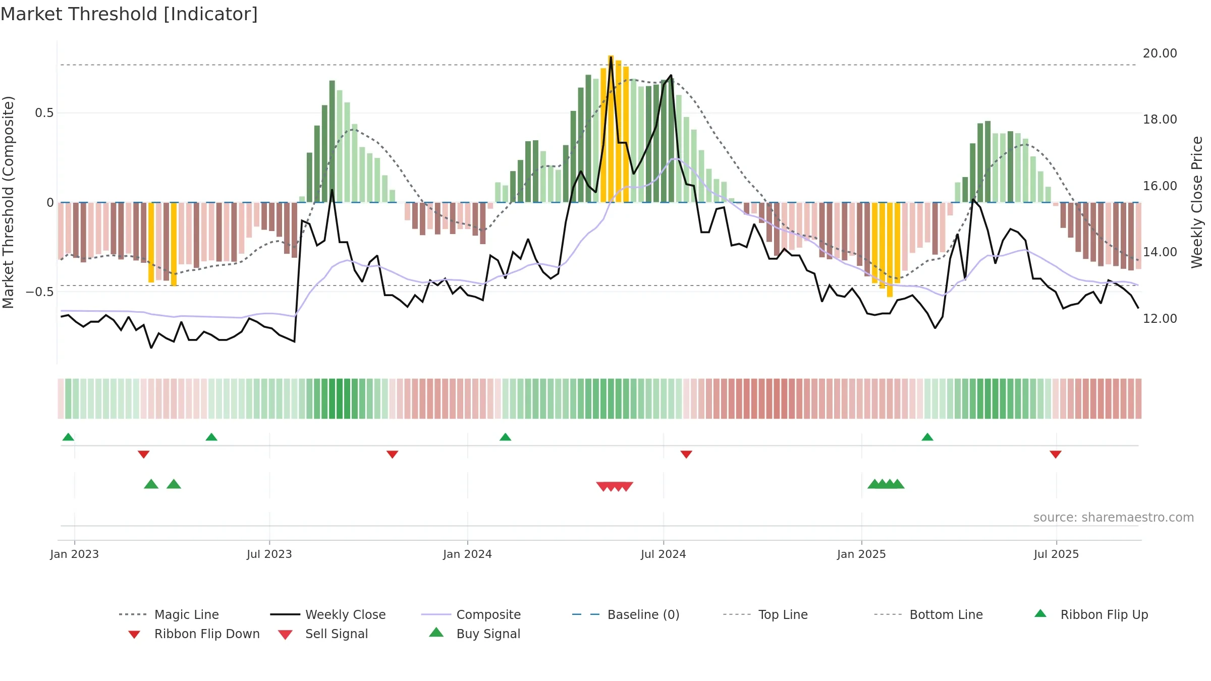Click the tallest yellow bar at the 2024 peak
1211x681 pixels.
pyautogui.click(x=611, y=129)
